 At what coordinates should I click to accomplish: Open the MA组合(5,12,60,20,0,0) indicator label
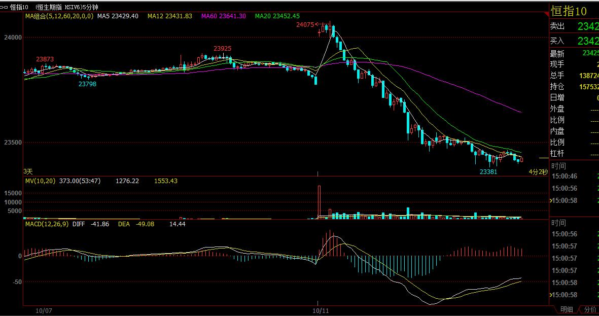(59, 16)
